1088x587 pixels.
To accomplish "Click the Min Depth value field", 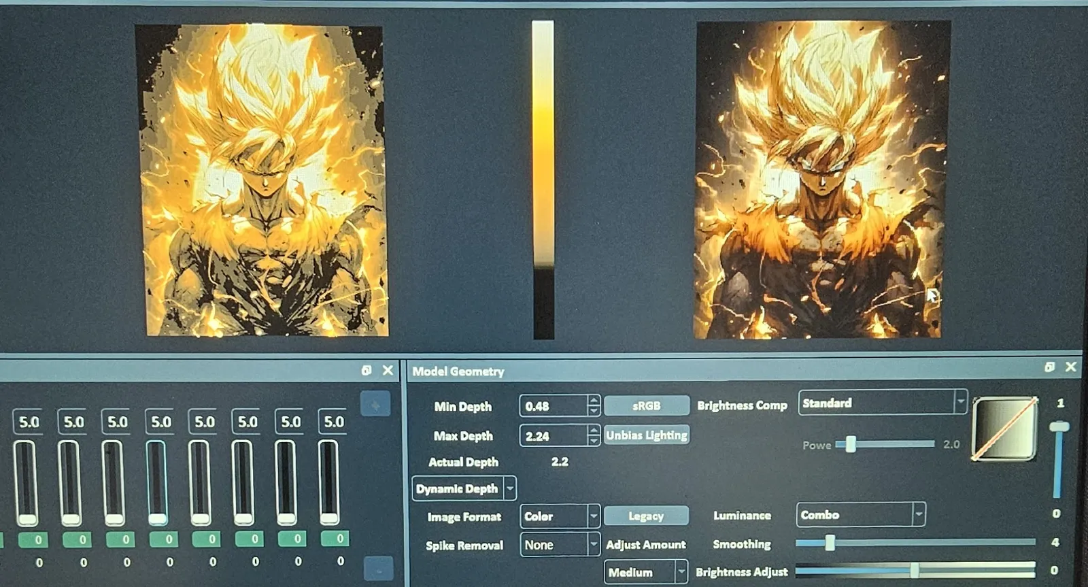I will (553, 406).
